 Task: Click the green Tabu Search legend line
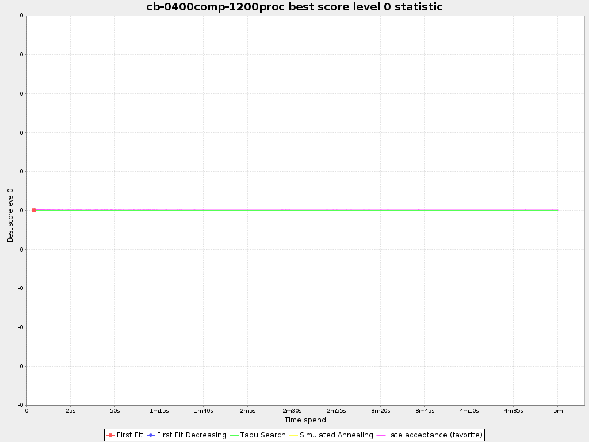(234, 435)
